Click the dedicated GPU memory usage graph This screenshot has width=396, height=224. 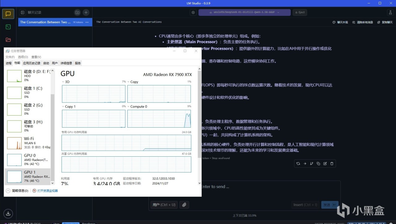(x=126, y=143)
